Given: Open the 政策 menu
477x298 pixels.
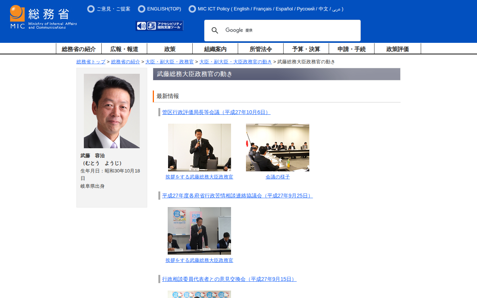Looking at the screenshot, I should coord(170,49).
